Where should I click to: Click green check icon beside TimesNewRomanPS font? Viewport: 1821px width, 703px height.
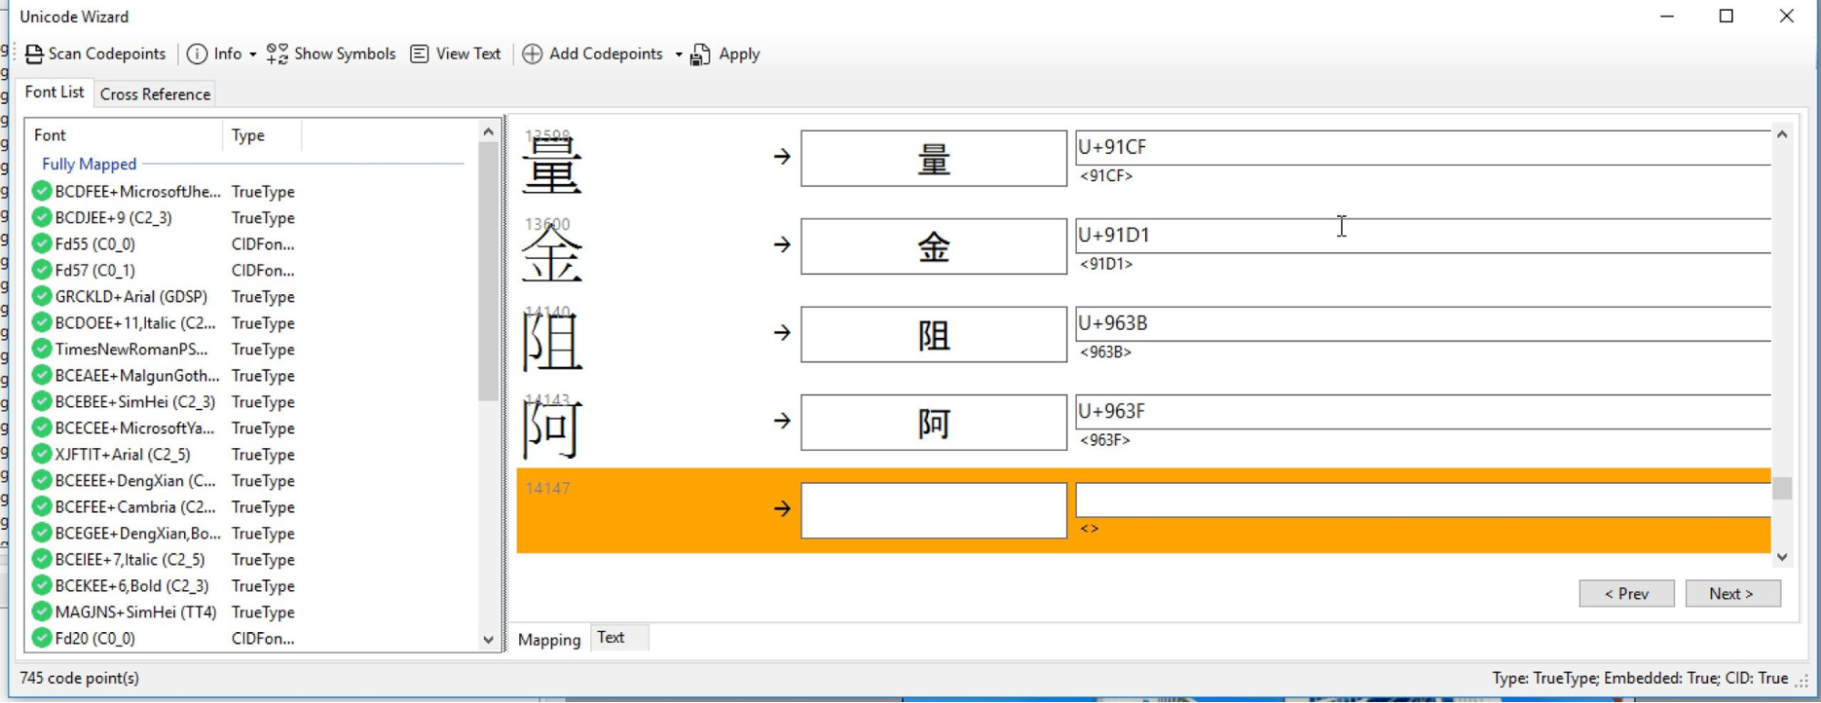[41, 349]
